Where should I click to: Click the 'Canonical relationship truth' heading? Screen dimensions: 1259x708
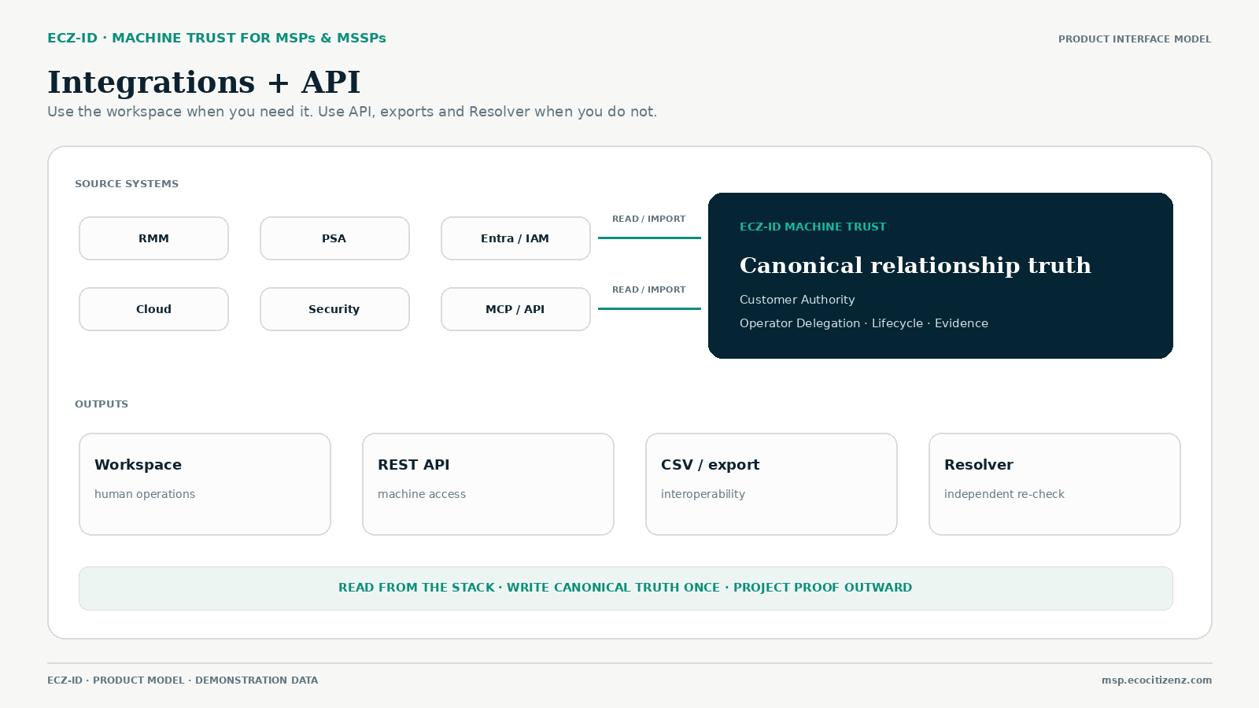click(x=915, y=265)
